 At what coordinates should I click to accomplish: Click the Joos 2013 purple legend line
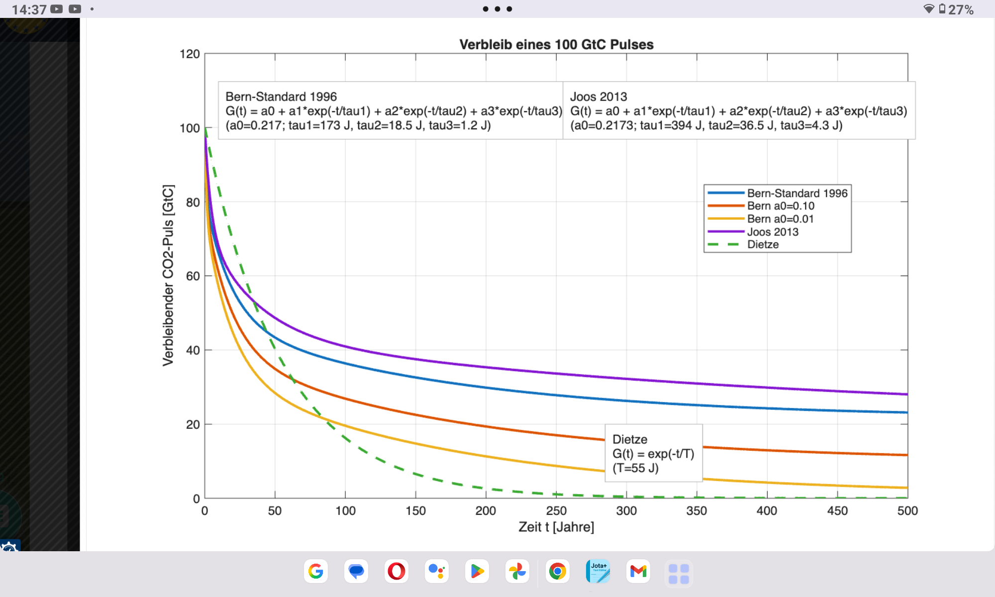pos(726,232)
